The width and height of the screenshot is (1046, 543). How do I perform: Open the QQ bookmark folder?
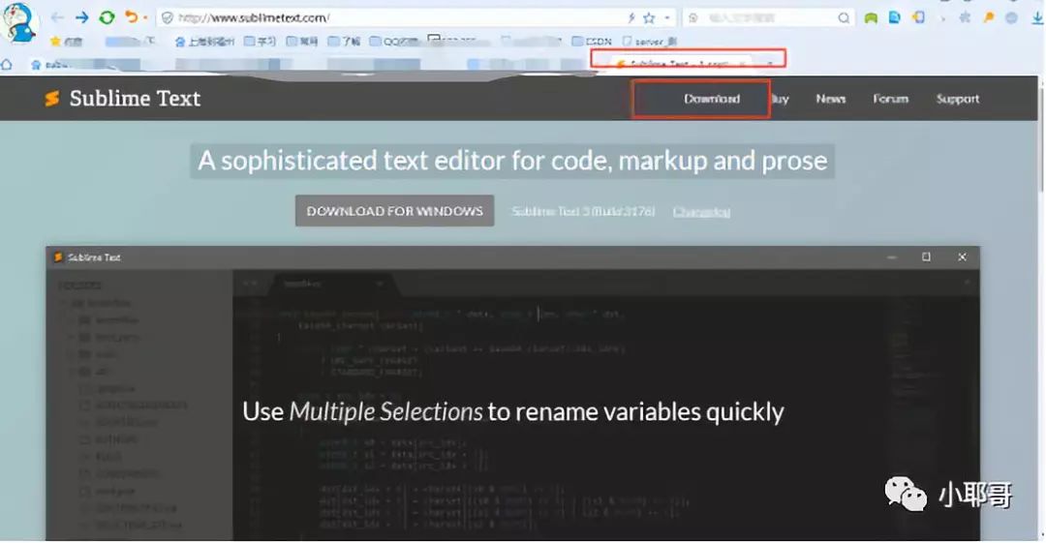tap(393, 42)
